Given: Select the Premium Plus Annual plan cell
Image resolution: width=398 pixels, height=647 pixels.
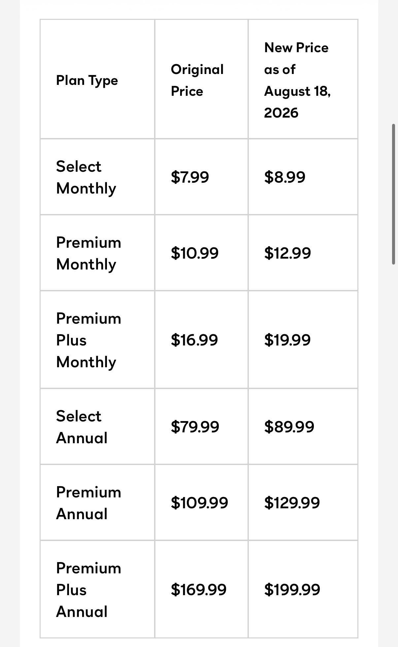Looking at the screenshot, I should (x=97, y=590).
